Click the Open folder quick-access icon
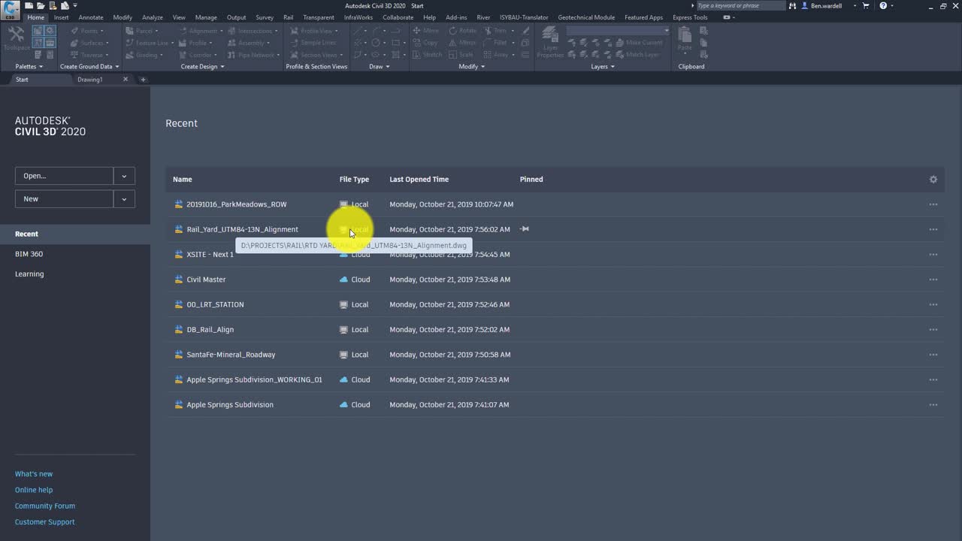The width and height of the screenshot is (962, 541). click(39, 5)
